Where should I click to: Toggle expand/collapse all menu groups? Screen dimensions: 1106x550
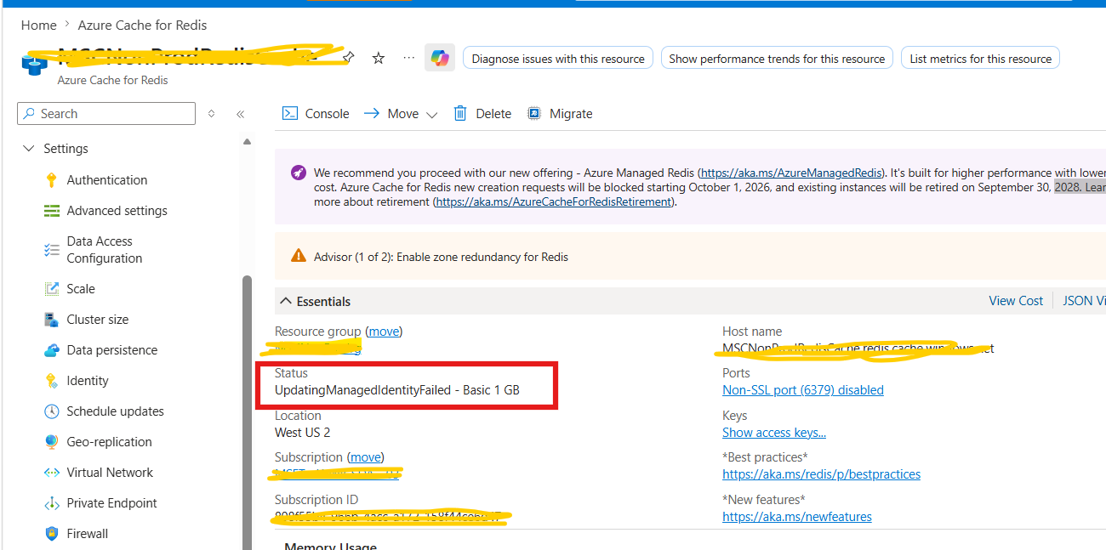[212, 114]
